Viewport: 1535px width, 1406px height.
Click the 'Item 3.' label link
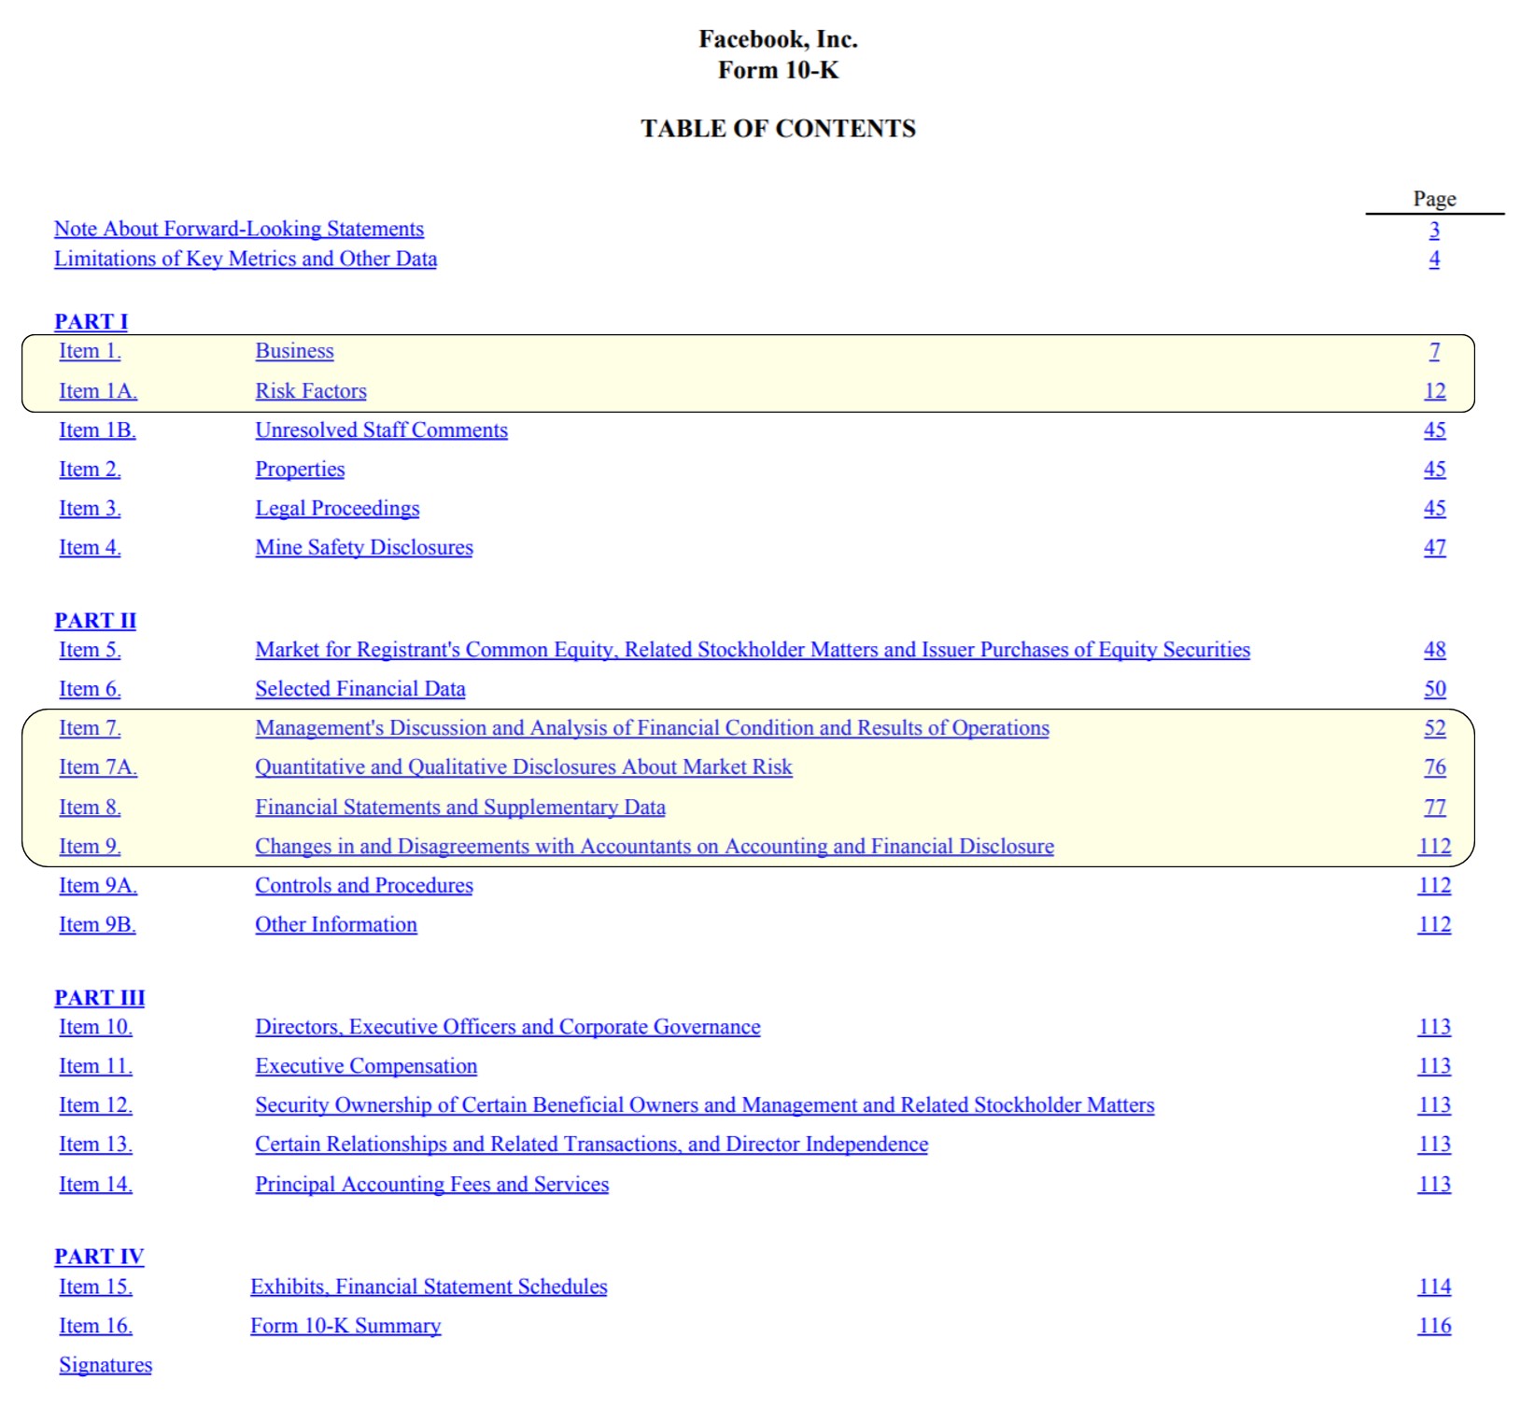tap(90, 509)
